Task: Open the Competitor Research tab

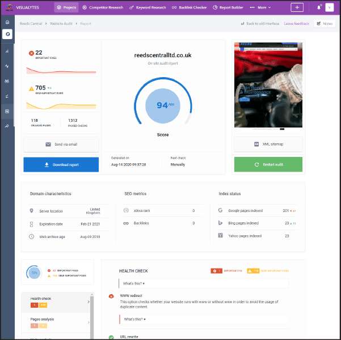Action: tap(103, 7)
